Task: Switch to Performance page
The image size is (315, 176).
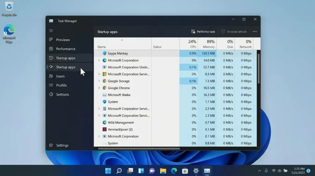Action: click(x=70, y=49)
